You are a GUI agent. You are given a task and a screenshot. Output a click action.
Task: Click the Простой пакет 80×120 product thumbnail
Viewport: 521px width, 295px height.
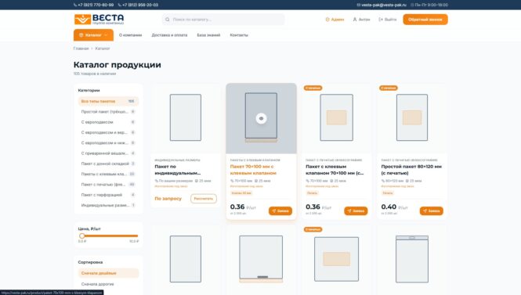412,117
